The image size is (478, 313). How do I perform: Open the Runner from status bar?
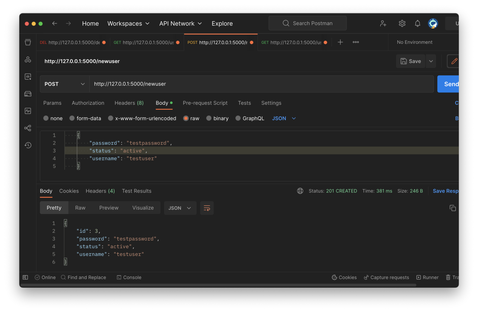point(427,277)
